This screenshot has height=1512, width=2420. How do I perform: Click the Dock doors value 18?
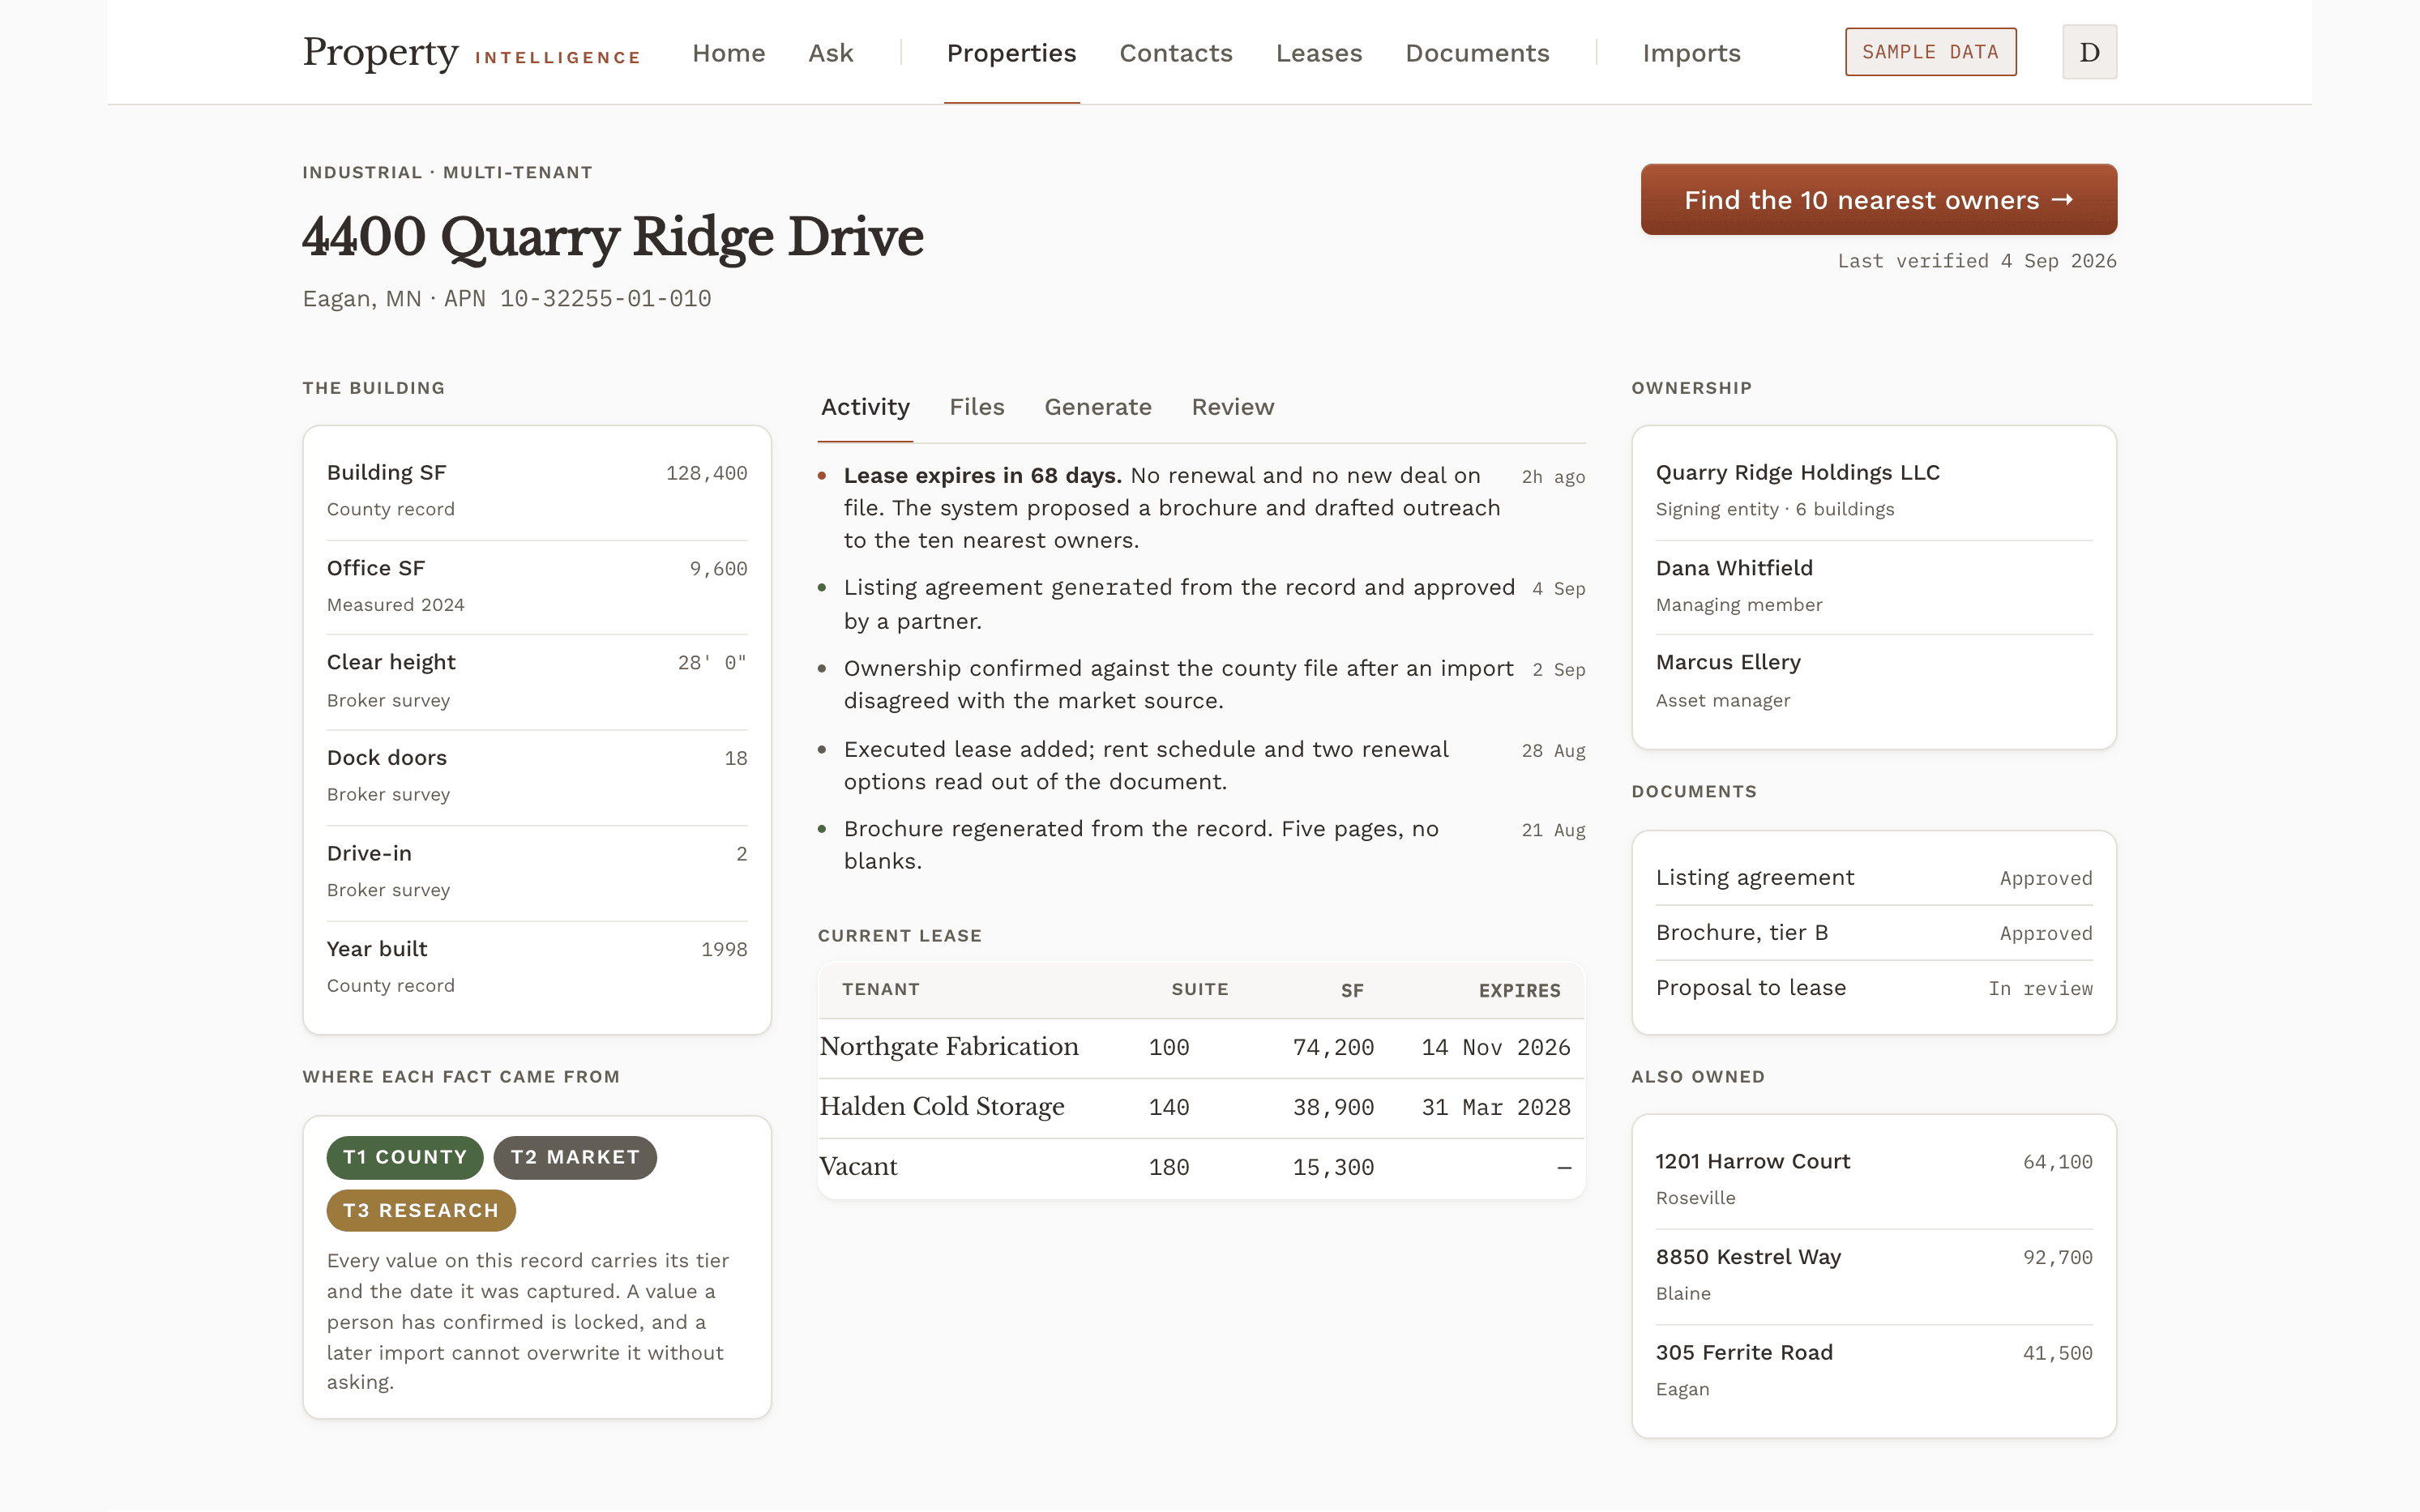pos(736,758)
